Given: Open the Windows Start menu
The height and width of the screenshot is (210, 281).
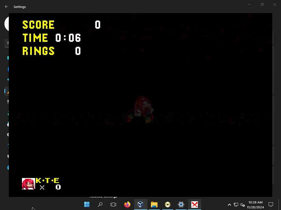Looking at the screenshot, I should click(x=87, y=204).
